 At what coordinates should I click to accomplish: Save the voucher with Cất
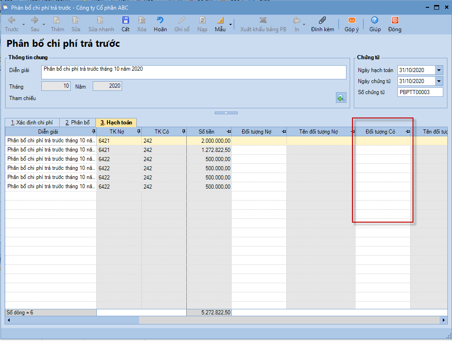[x=125, y=24]
